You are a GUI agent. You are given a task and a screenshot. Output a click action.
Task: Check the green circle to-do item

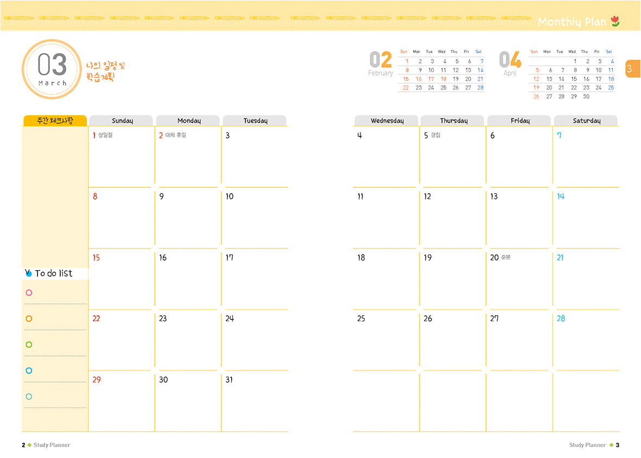click(x=29, y=345)
